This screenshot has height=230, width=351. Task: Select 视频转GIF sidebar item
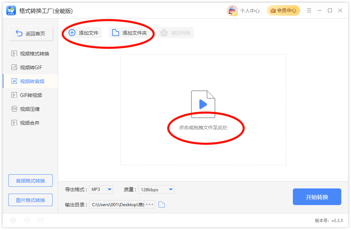coord(30,68)
